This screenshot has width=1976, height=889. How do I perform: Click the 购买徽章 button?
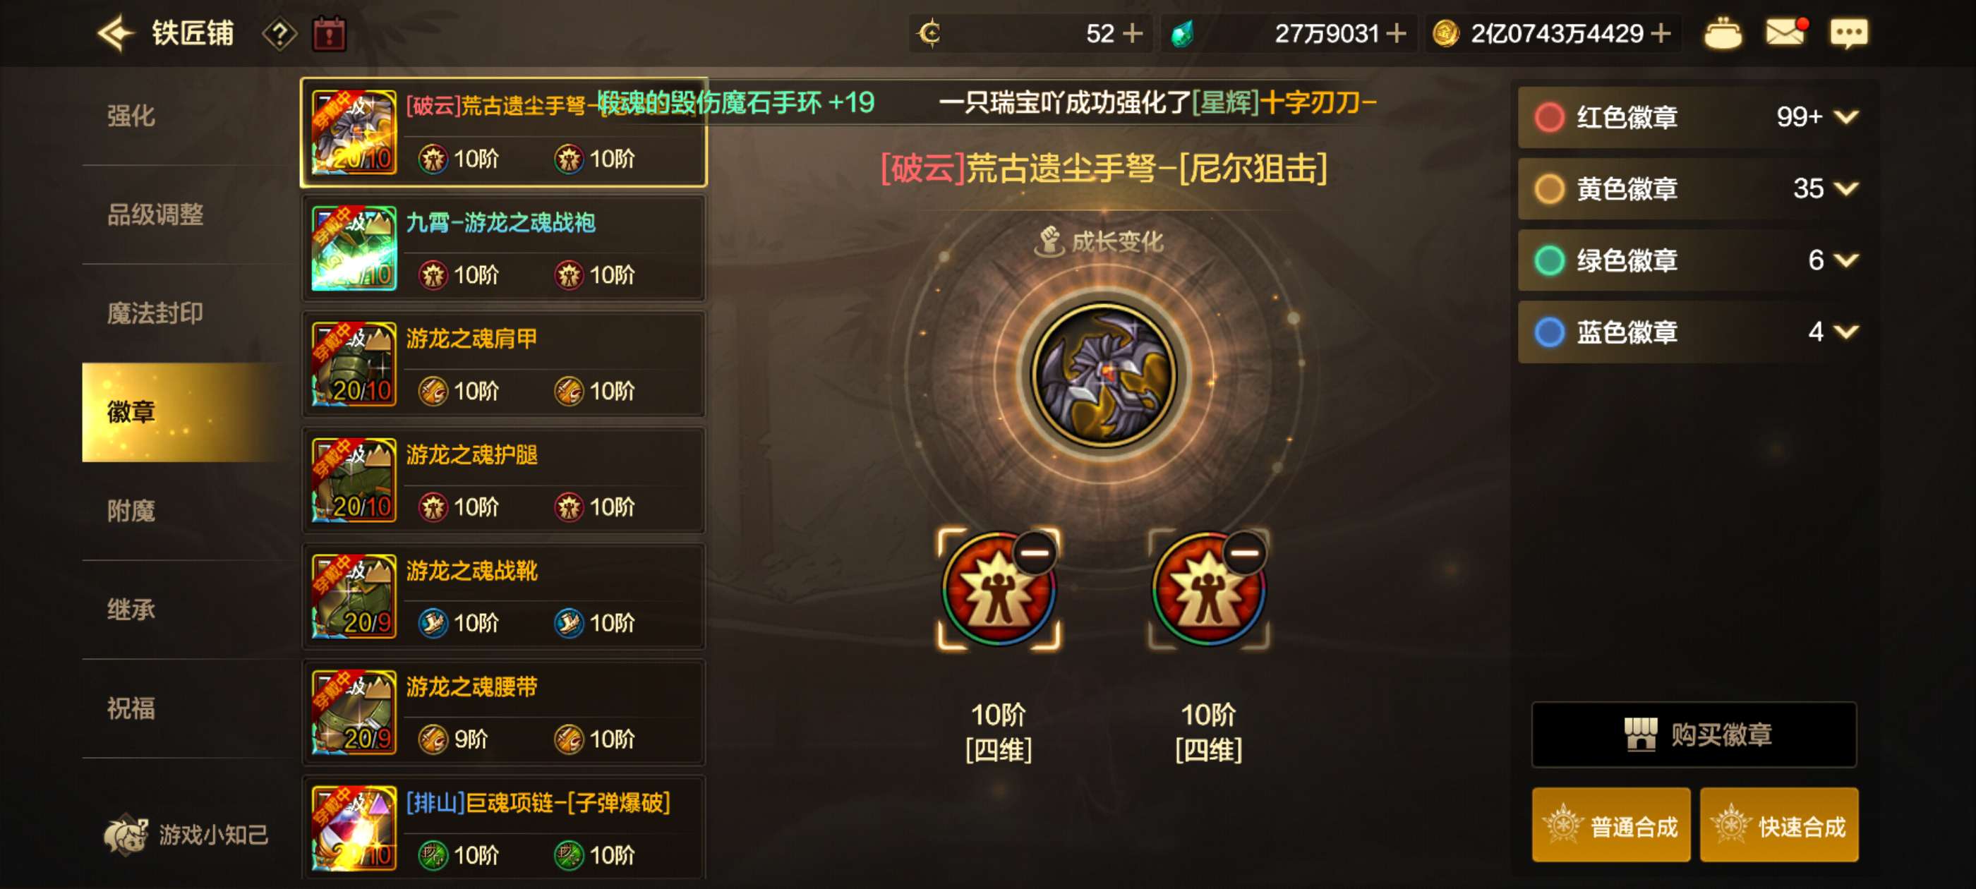click(x=1694, y=734)
